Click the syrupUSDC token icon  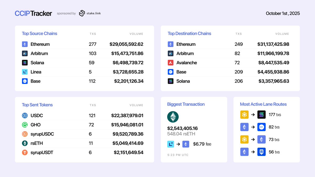pos(25,134)
